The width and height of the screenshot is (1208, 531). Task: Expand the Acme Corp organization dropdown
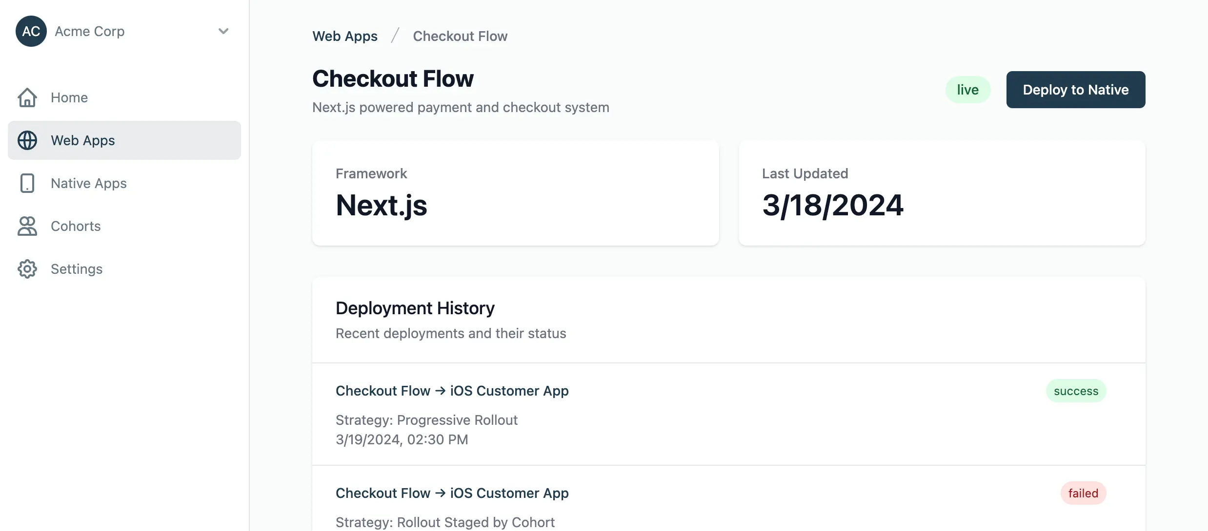[223, 31]
